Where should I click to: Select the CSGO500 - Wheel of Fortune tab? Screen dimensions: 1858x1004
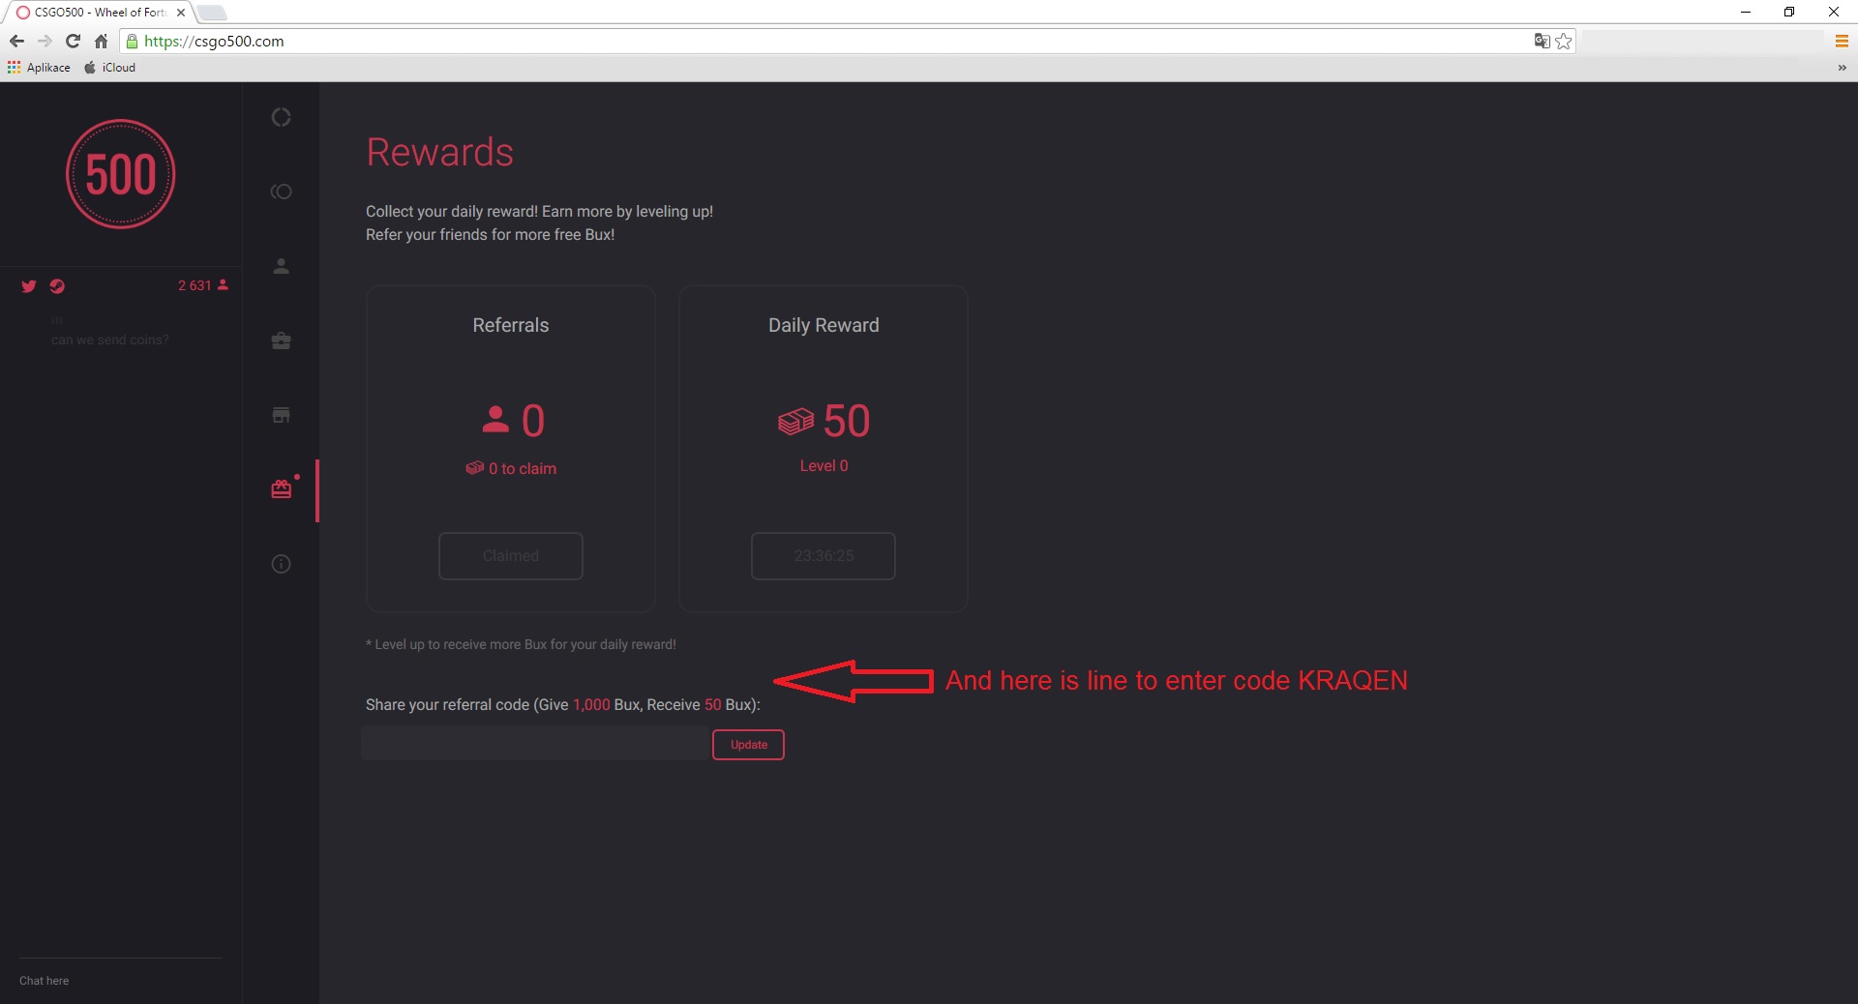tap(100, 13)
